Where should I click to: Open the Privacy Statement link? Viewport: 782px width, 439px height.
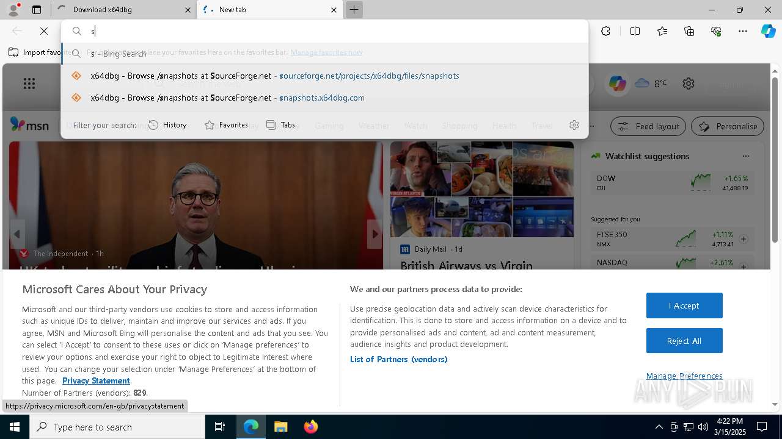point(96,380)
